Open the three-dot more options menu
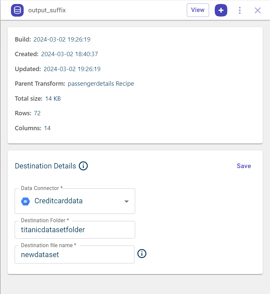 click(240, 10)
